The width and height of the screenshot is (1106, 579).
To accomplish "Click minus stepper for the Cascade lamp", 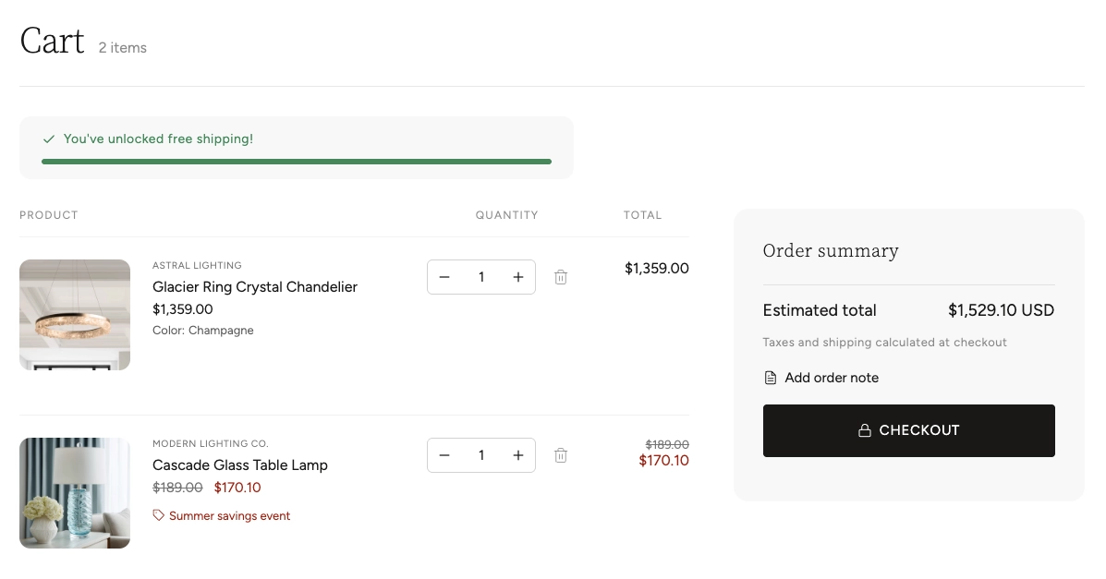I will click(x=444, y=455).
